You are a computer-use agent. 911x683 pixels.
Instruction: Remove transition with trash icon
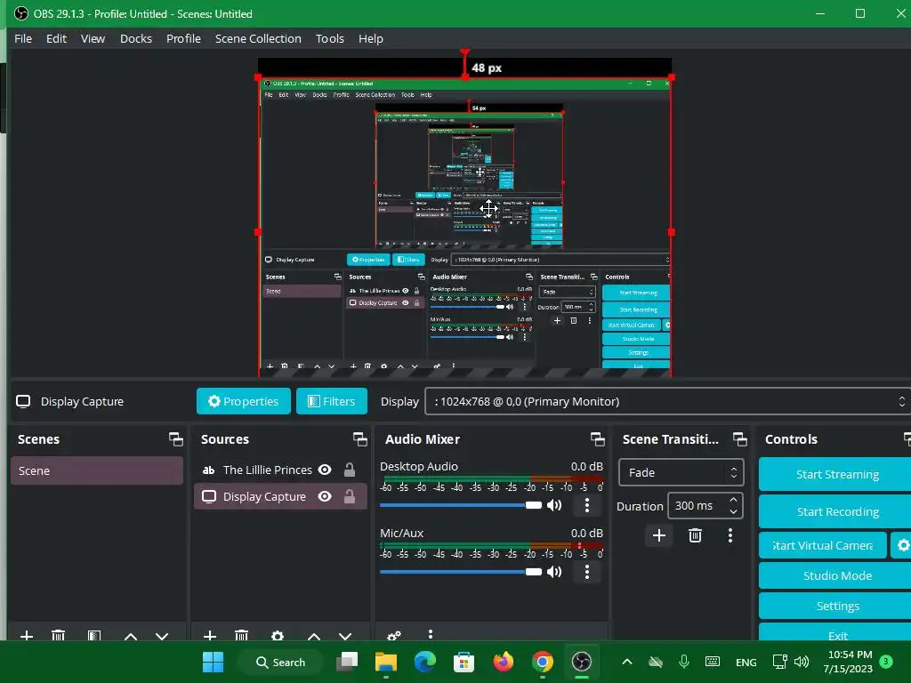tap(695, 535)
